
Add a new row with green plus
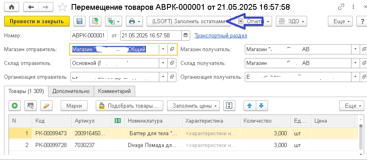point(15,106)
